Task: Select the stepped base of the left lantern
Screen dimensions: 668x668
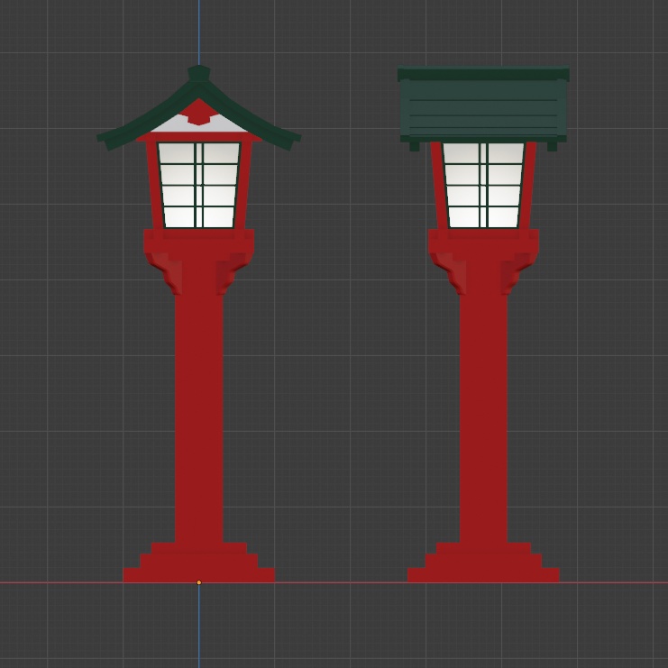Action: pos(199,563)
